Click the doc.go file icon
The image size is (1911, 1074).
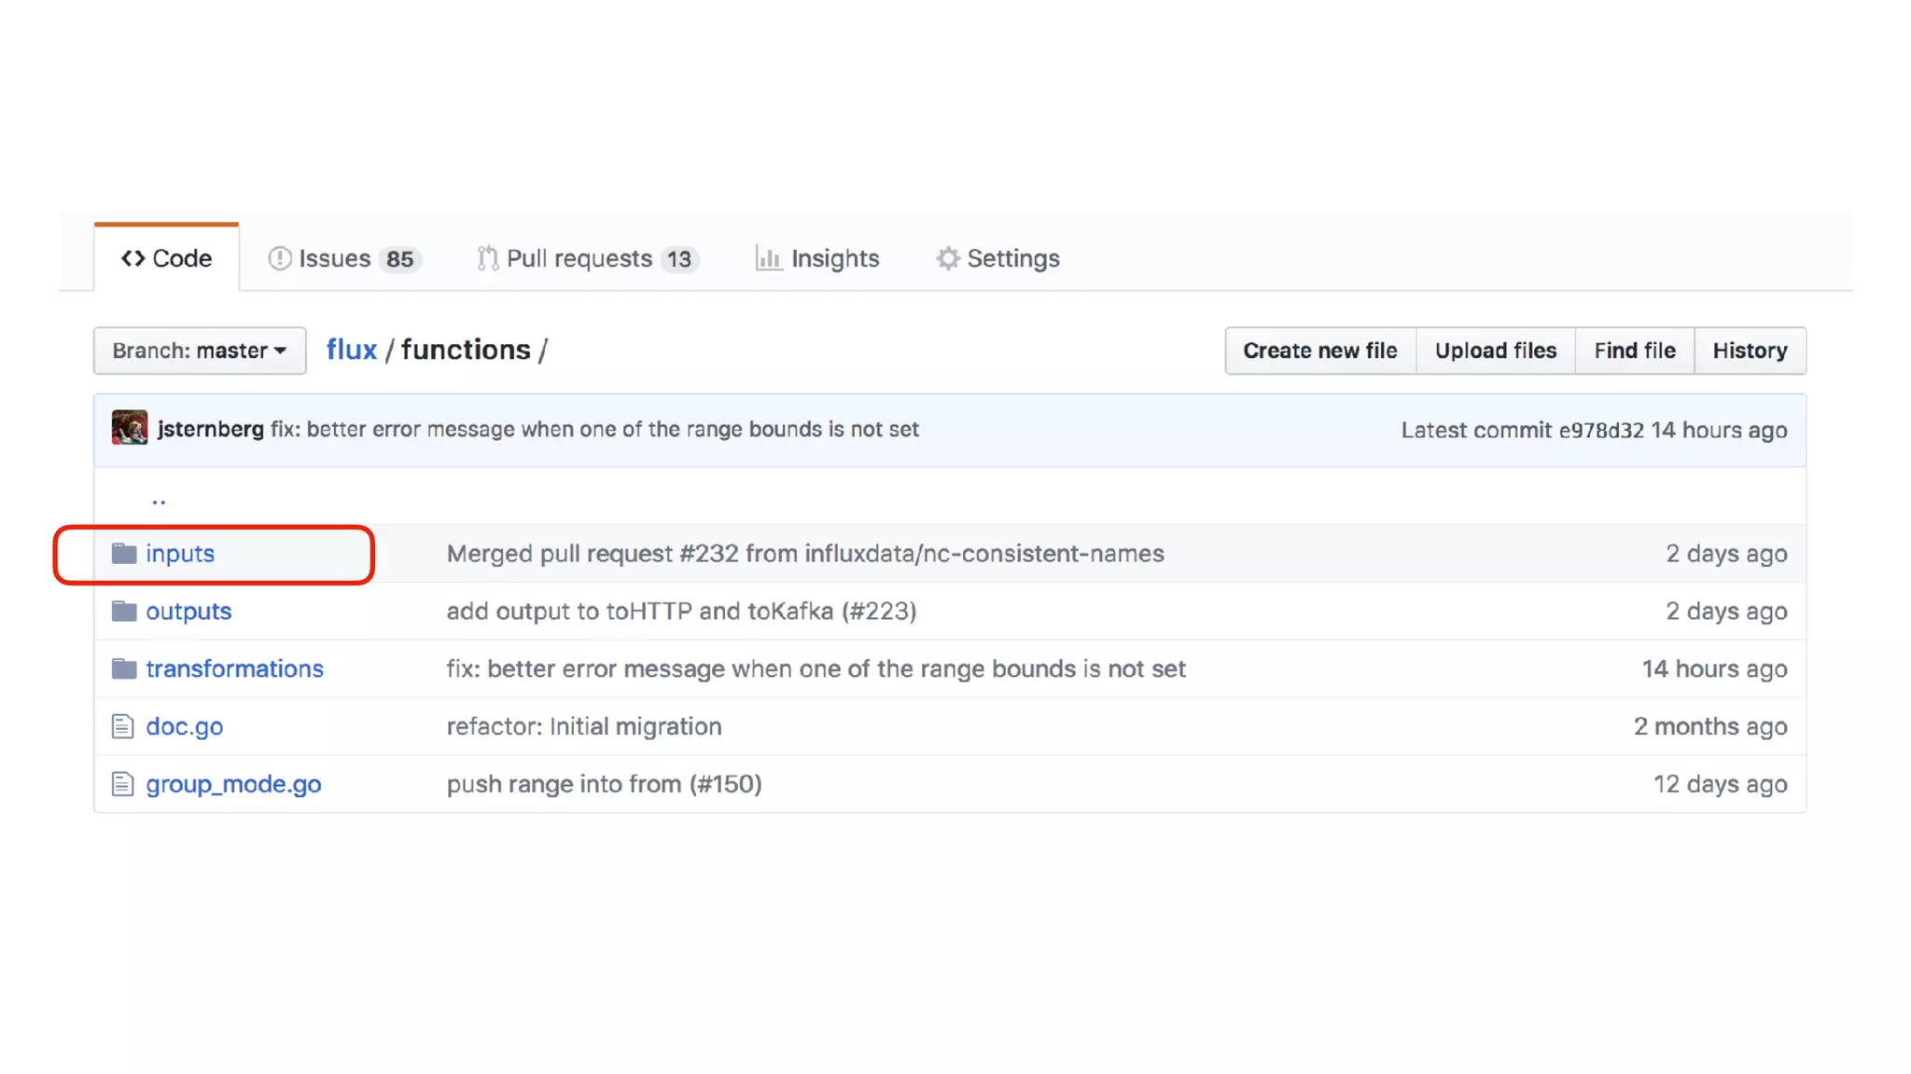123,727
